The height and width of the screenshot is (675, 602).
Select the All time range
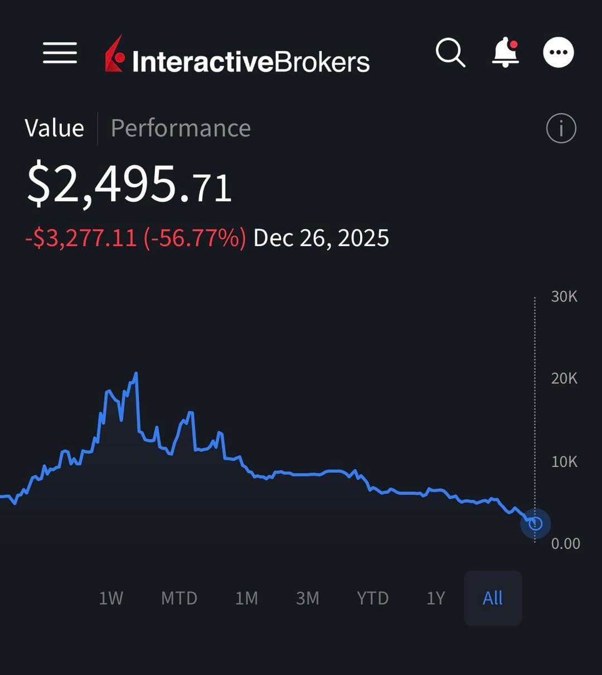(493, 598)
